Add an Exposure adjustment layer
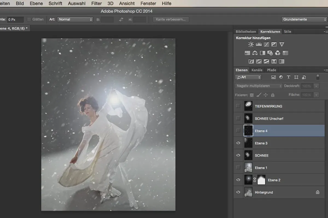 (274, 44)
